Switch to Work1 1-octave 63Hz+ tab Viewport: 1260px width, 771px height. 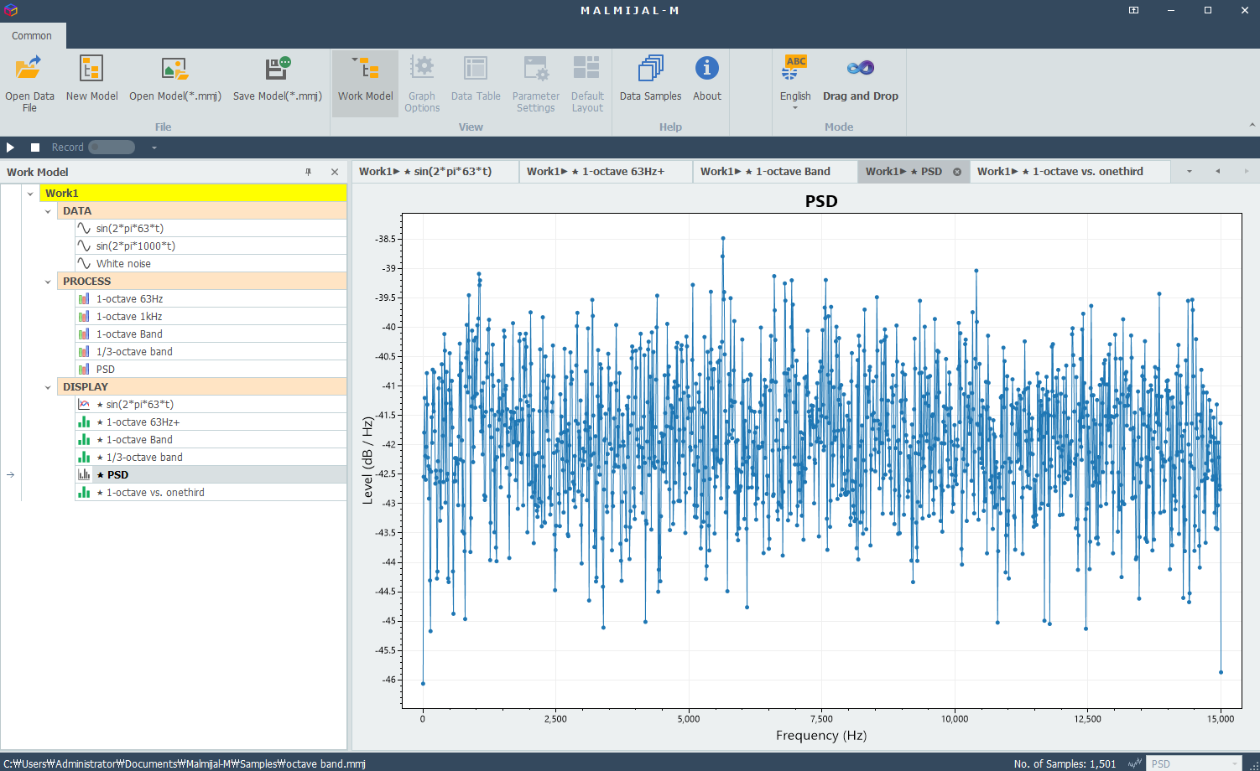click(606, 171)
